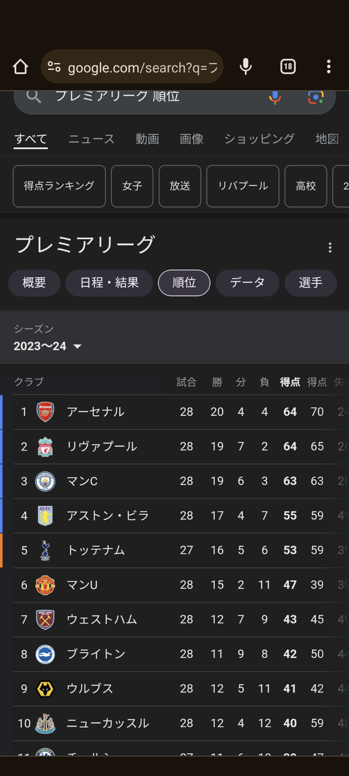Tap the microphone icon in address bar
Screen dimensions: 349x776
click(x=245, y=67)
